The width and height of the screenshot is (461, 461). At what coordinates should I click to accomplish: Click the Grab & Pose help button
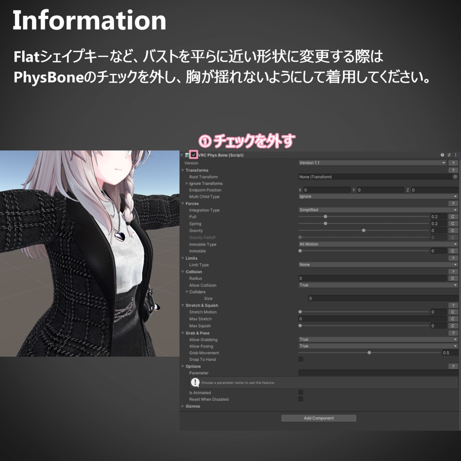(x=453, y=333)
